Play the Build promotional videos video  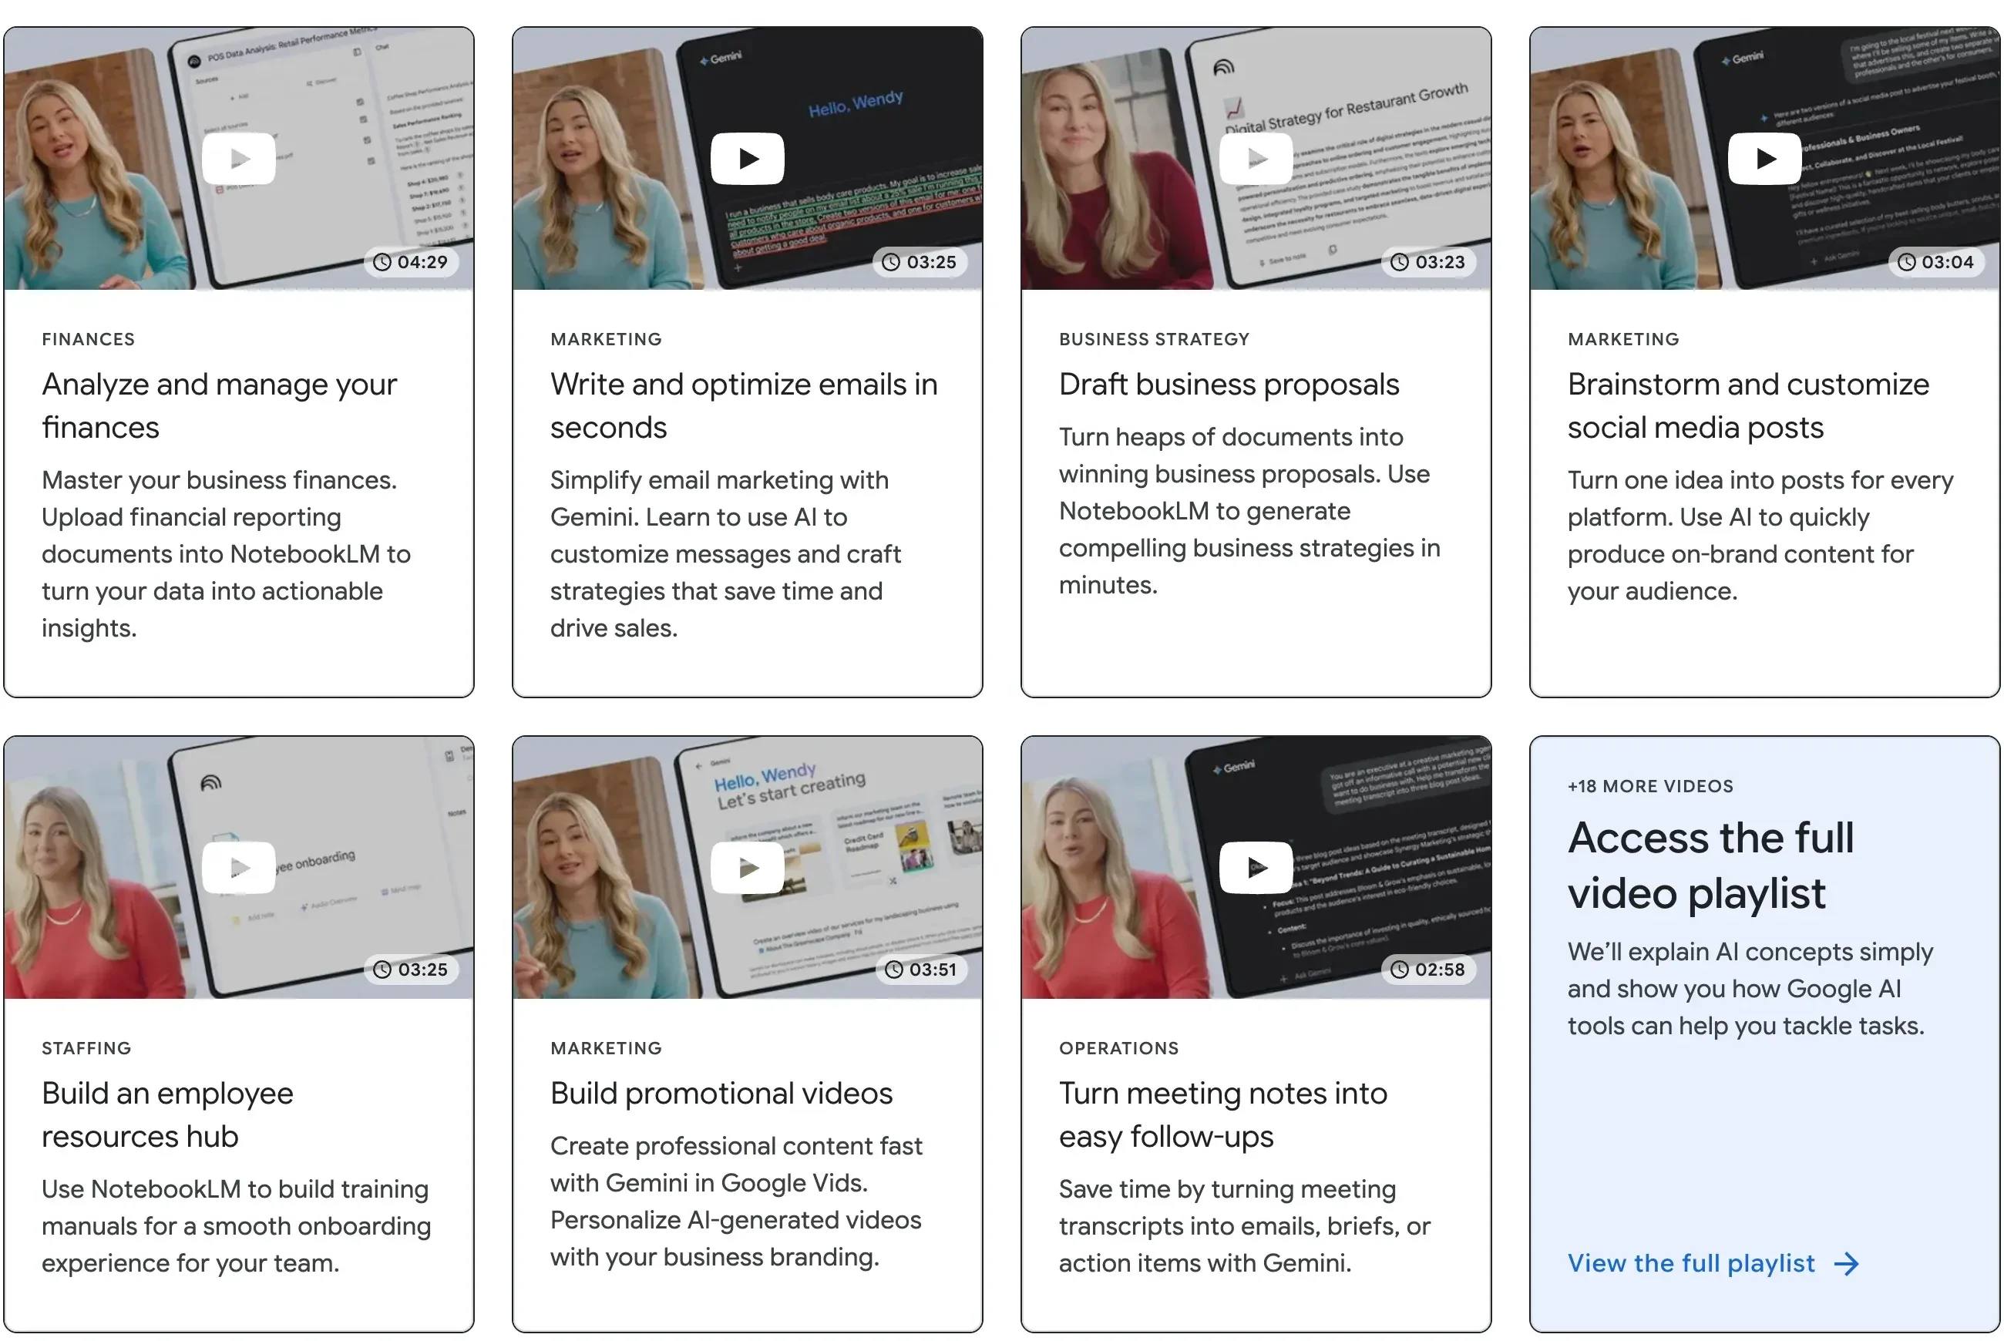tap(748, 867)
